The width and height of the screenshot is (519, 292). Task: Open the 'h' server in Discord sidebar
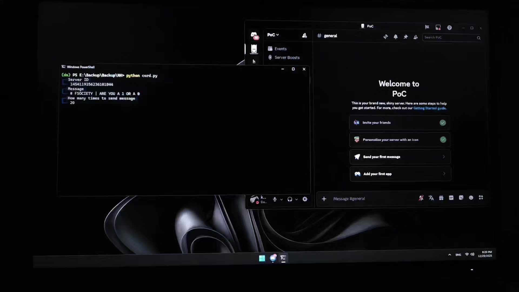pos(254,62)
